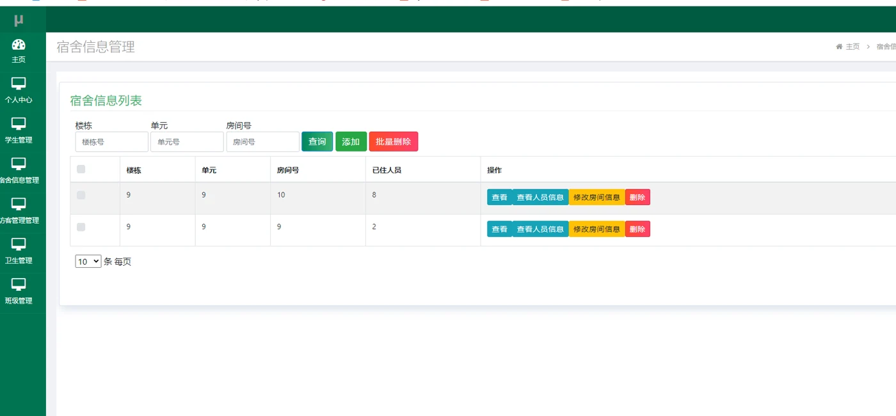
Task: Click the red 批量删除 button
Action: (x=394, y=142)
